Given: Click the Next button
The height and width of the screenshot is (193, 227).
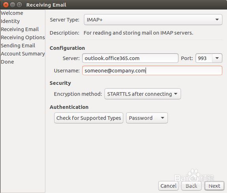Looking at the screenshot, I should click(x=214, y=186).
